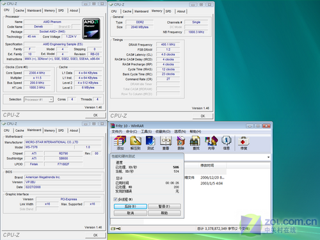The image size is (320, 240).
Task: Click the Find binoculars icon in WinRAR
Action: click(x=196, y=143)
